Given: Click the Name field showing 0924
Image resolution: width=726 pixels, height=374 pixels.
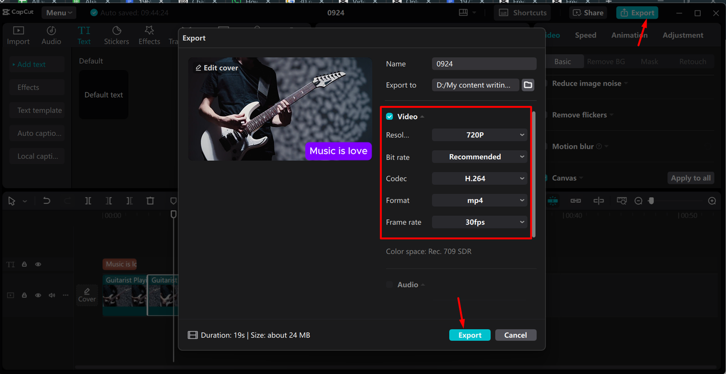Looking at the screenshot, I should [x=484, y=64].
